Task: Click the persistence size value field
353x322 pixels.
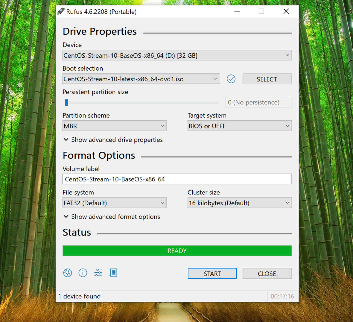Action: [258, 102]
